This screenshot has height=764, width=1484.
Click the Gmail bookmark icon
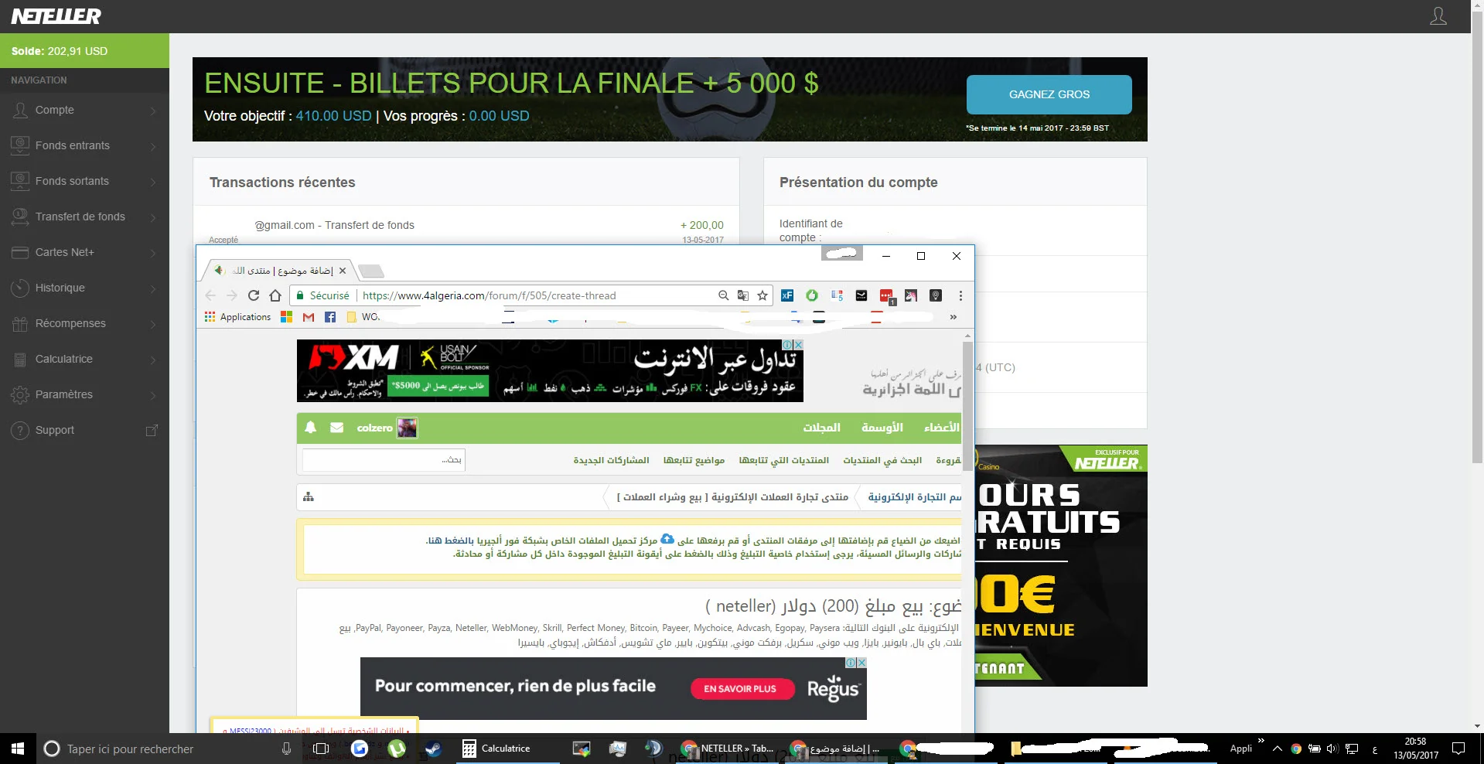(x=309, y=317)
